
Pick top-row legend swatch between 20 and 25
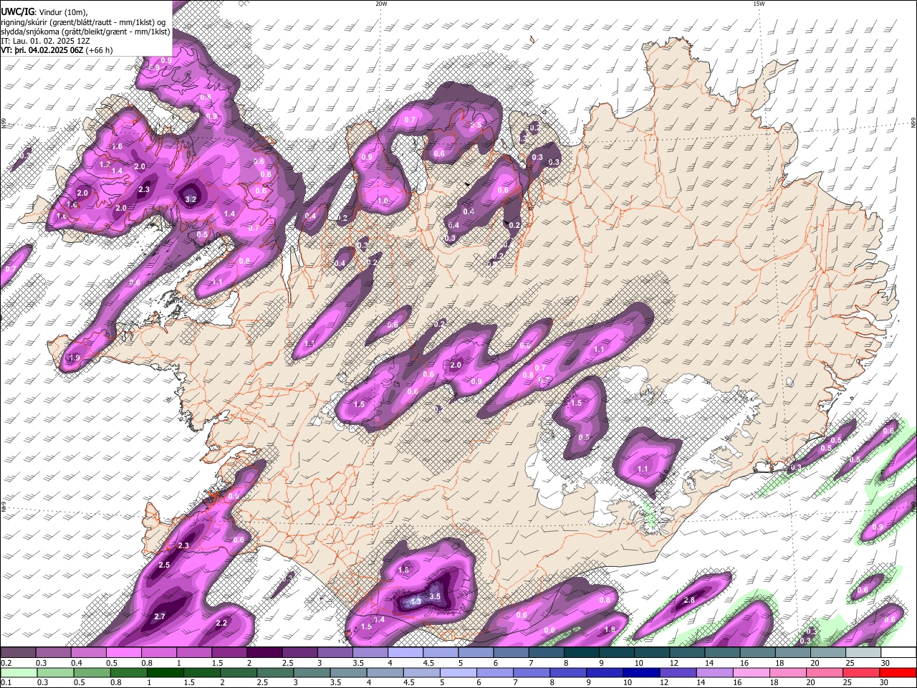829,653
